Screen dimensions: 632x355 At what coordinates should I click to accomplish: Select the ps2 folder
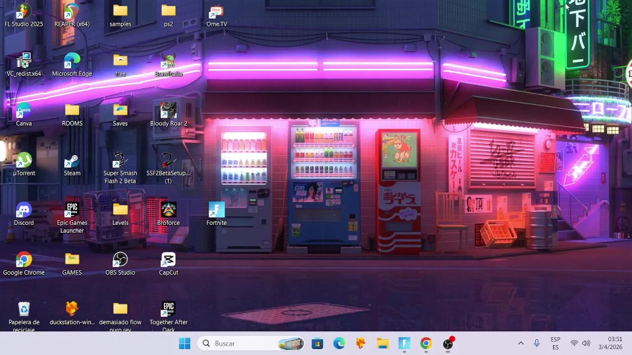[x=168, y=15]
